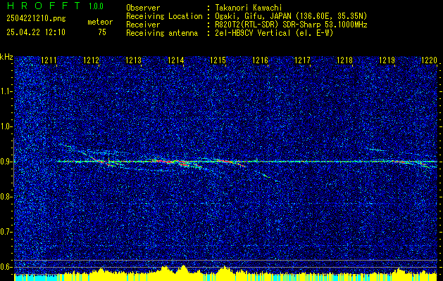Click the date stamp 25.04.22 12:10

[36, 32]
